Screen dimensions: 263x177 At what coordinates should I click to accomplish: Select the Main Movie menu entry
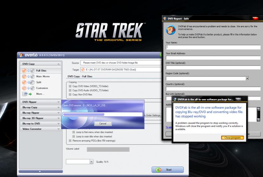43,76
